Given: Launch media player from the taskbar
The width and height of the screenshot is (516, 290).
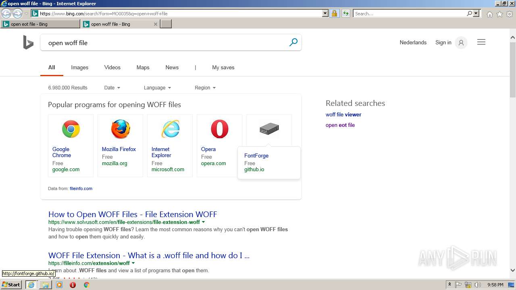Looking at the screenshot, I should (59, 285).
